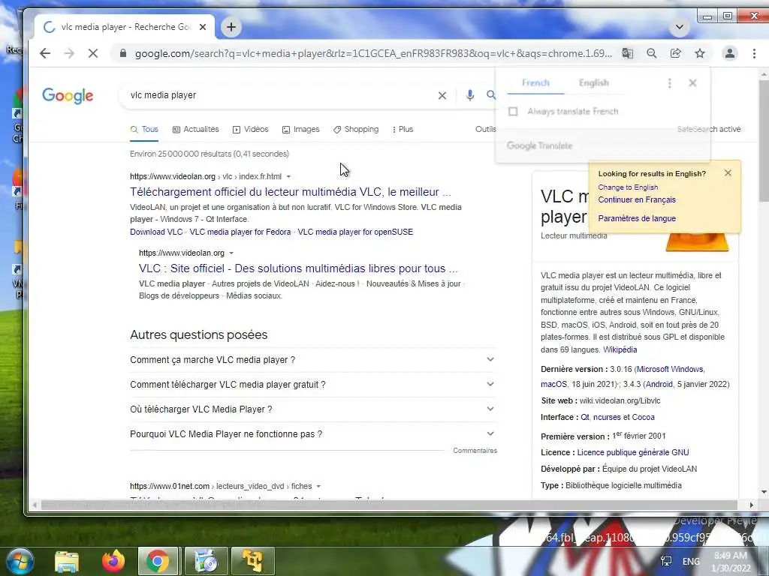The height and width of the screenshot is (576, 769).
Task: Click the Android version link
Action: click(658, 385)
